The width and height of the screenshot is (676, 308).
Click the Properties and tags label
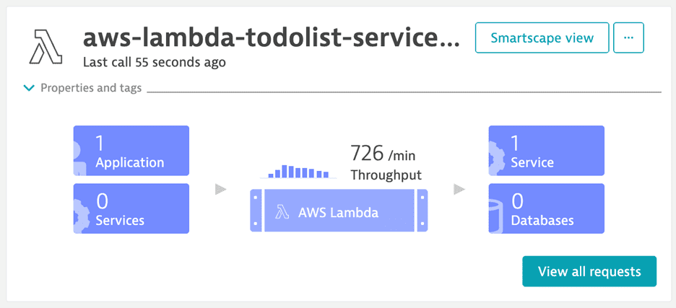point(91,88)
